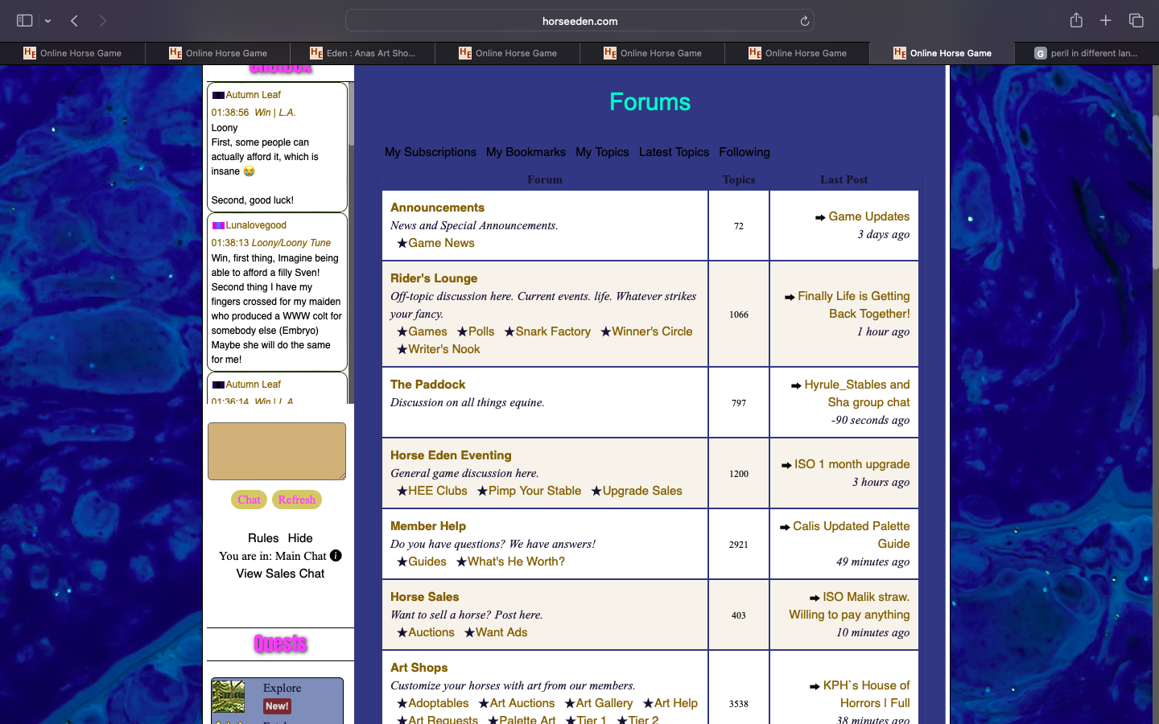Open the sidebar options dropdown chevron
The image size is (1159, 724).
48,21
